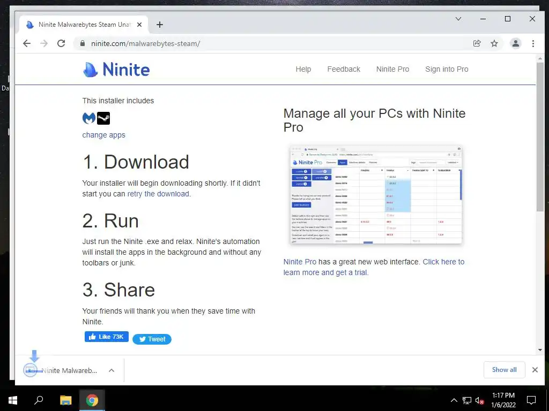Open the taskbar clock showing 1:17 PM
This screenshot has width=549, height=411.
click(503, 400)
